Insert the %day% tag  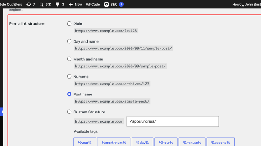pos(142,142)
